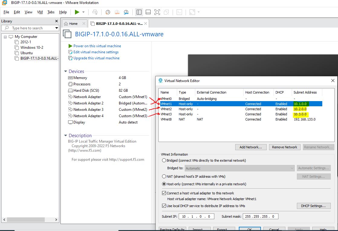The image size is (338, 231).
Task: Click the thumbnail bar toggle icon
Action: click(x=148, y=12)
